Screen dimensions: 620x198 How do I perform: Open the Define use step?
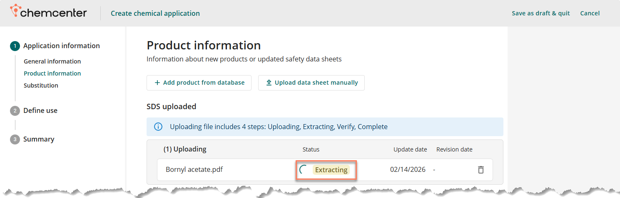click(x=40, y=111)
